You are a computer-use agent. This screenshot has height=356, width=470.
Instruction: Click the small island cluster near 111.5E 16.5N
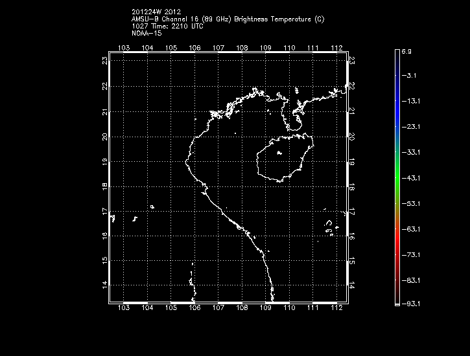(330, 227)
